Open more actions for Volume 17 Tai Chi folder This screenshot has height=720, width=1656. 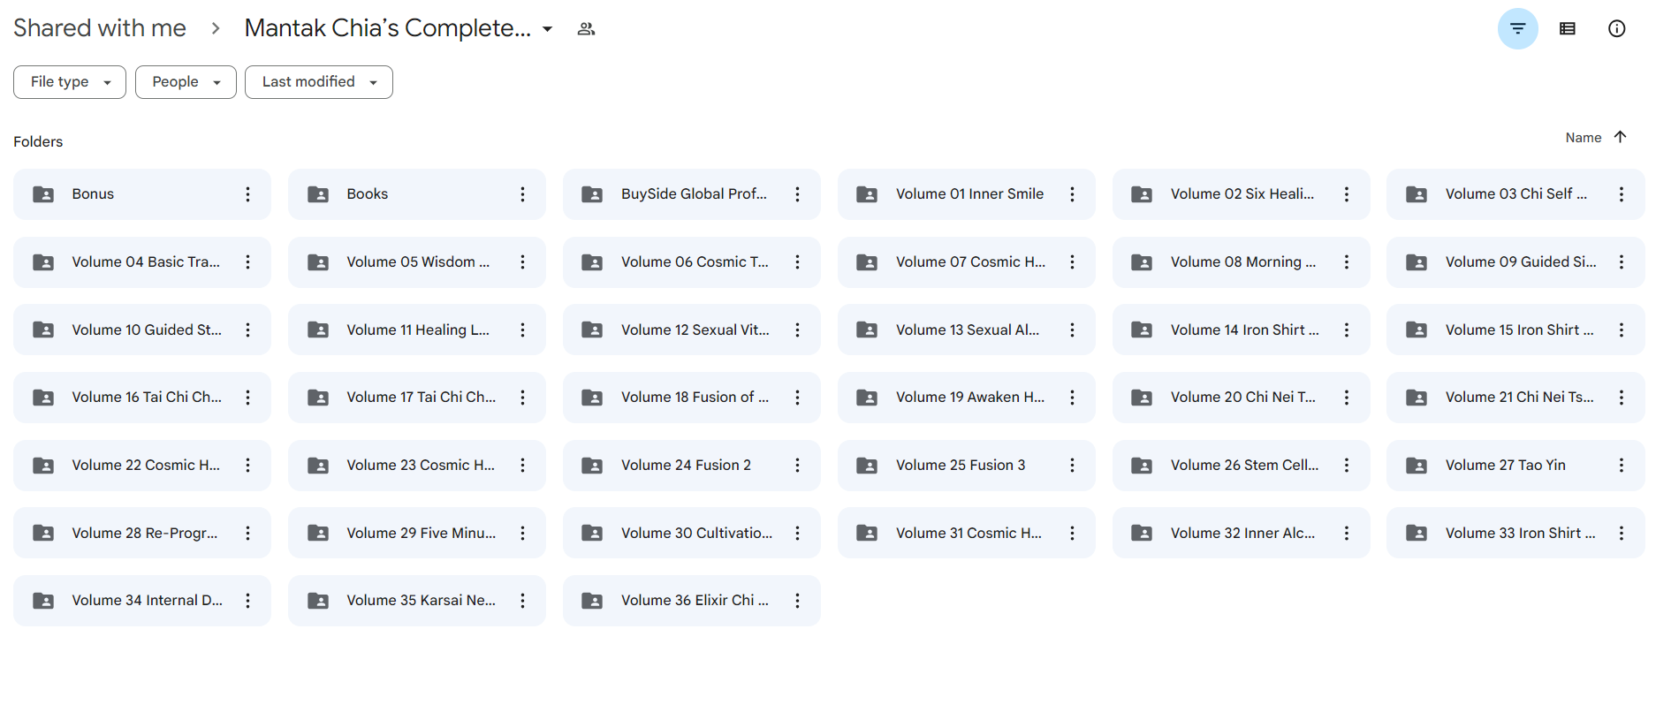click(x=523, y=398)
